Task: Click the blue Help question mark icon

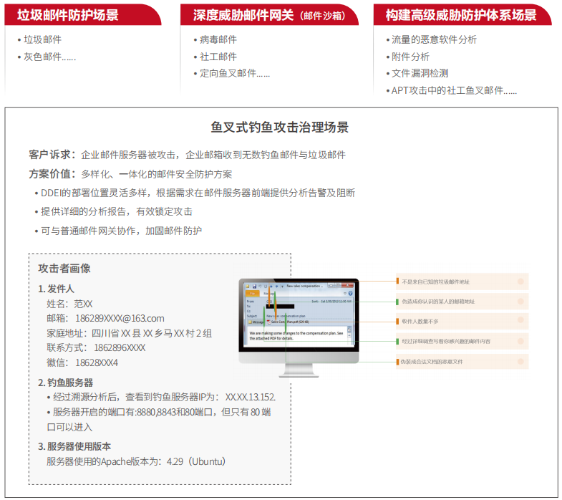Action: tap(350, 294)
